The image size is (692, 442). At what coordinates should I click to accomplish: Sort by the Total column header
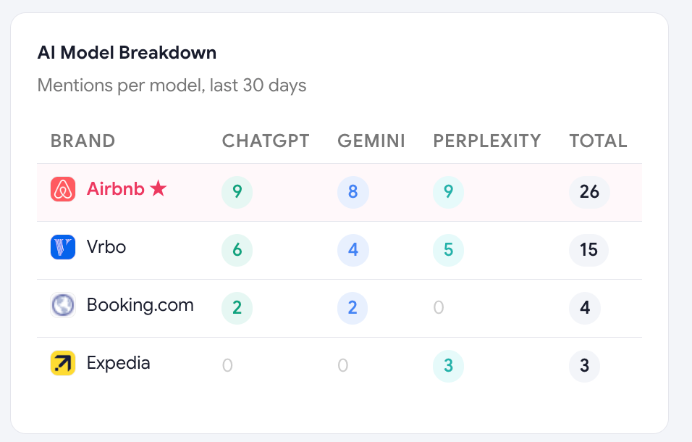pos(598,141)
